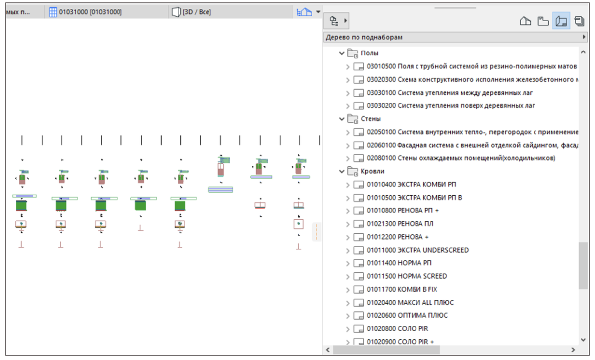The image size is (595, 360).
Task: Switch to the 3D / Все tab
Action: (x=230, y=12)
